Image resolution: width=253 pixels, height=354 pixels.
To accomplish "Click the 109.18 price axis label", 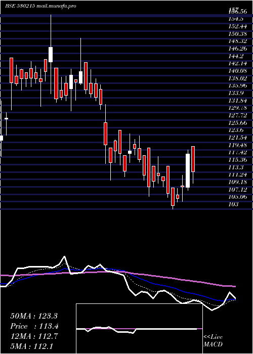I will click(237, 183).
